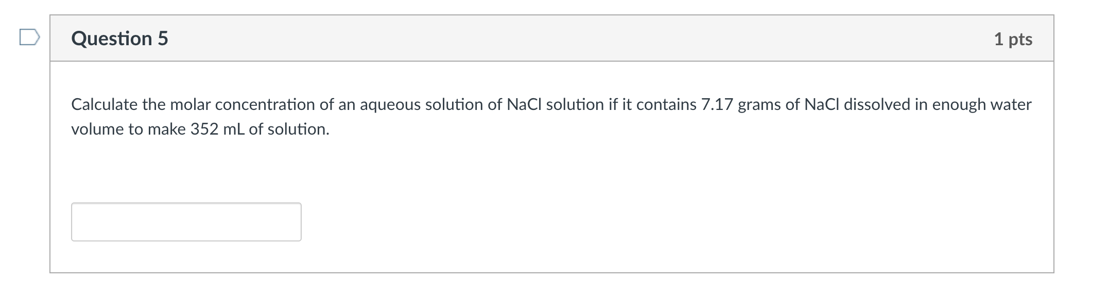The height and width of the screenshot is (299, 1108).
Task: Click the word grams in the question
Action: [759, 106]
